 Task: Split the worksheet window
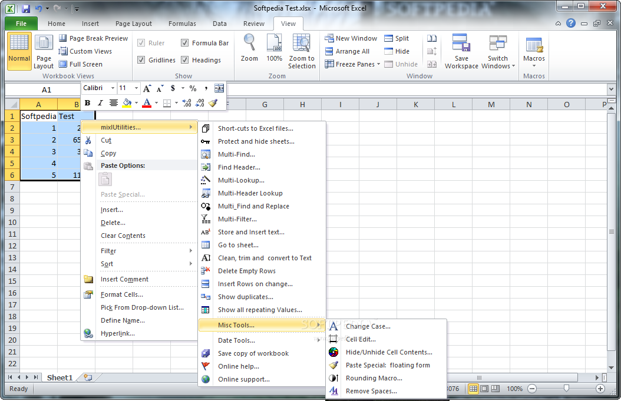click(x=397, y=38)
